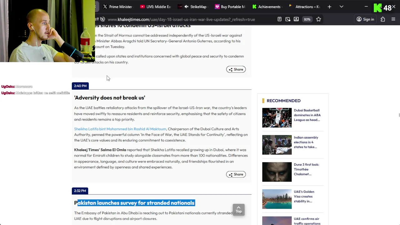Read Dubai Basketball dominates ABA League

pyautogui.click(x=307, y=115)
